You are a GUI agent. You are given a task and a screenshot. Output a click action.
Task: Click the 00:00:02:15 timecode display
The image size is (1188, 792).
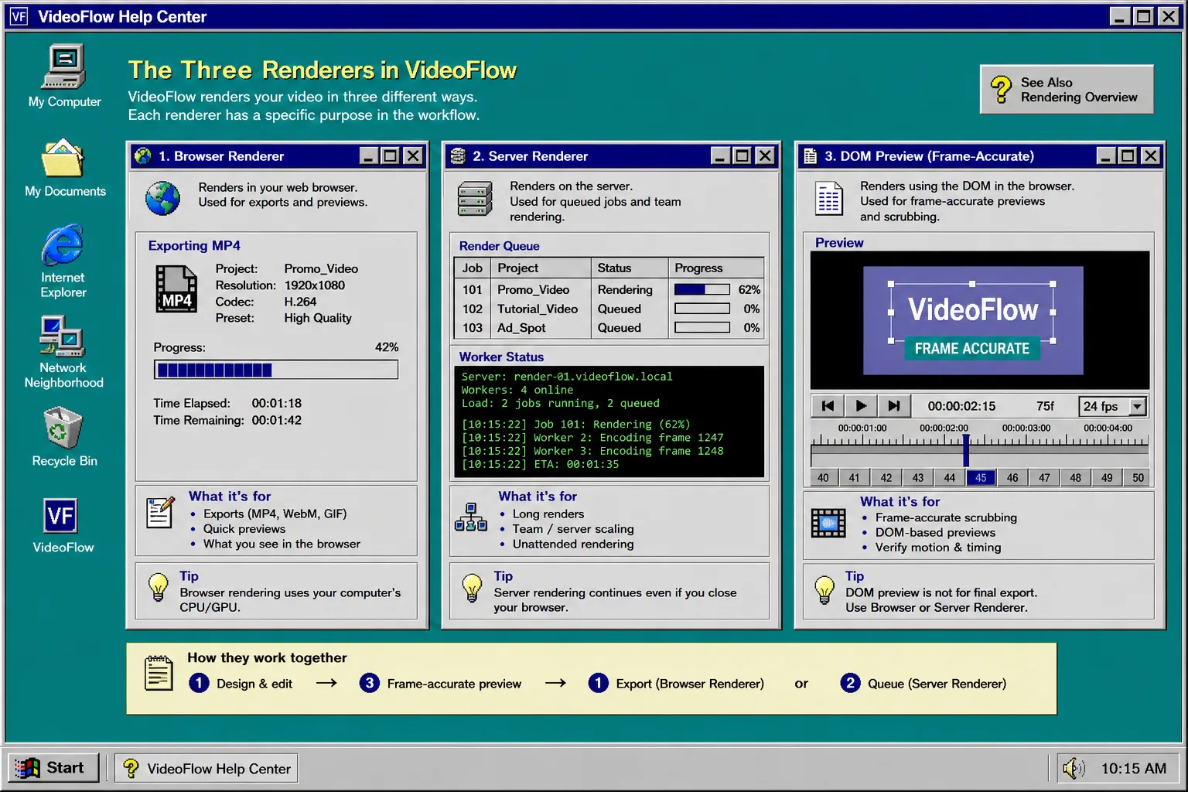(x=961, y=406)
